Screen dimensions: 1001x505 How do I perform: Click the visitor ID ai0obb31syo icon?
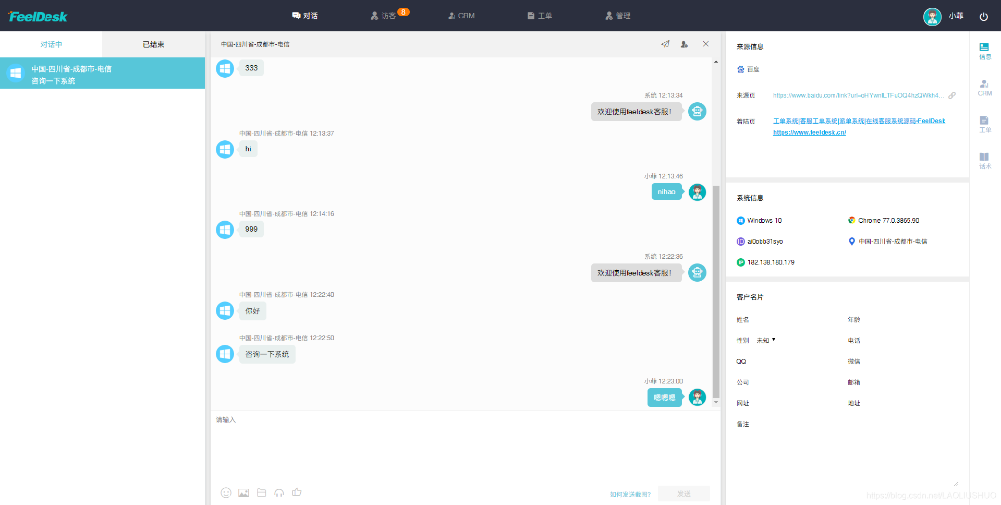point(740,242)
